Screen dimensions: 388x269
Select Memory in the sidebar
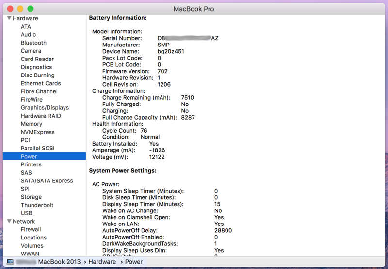(x=32, y=124)
